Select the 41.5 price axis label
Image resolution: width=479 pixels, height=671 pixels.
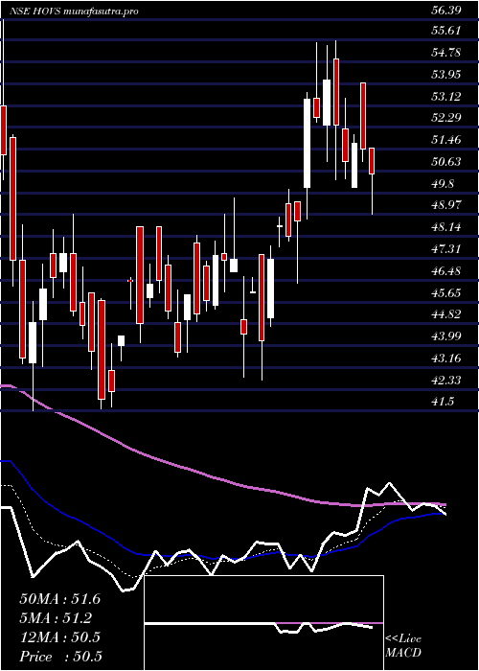(444, 402)
